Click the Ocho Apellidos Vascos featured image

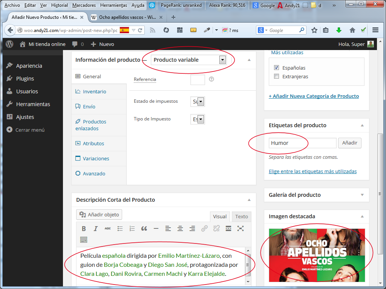coord(317,255)
